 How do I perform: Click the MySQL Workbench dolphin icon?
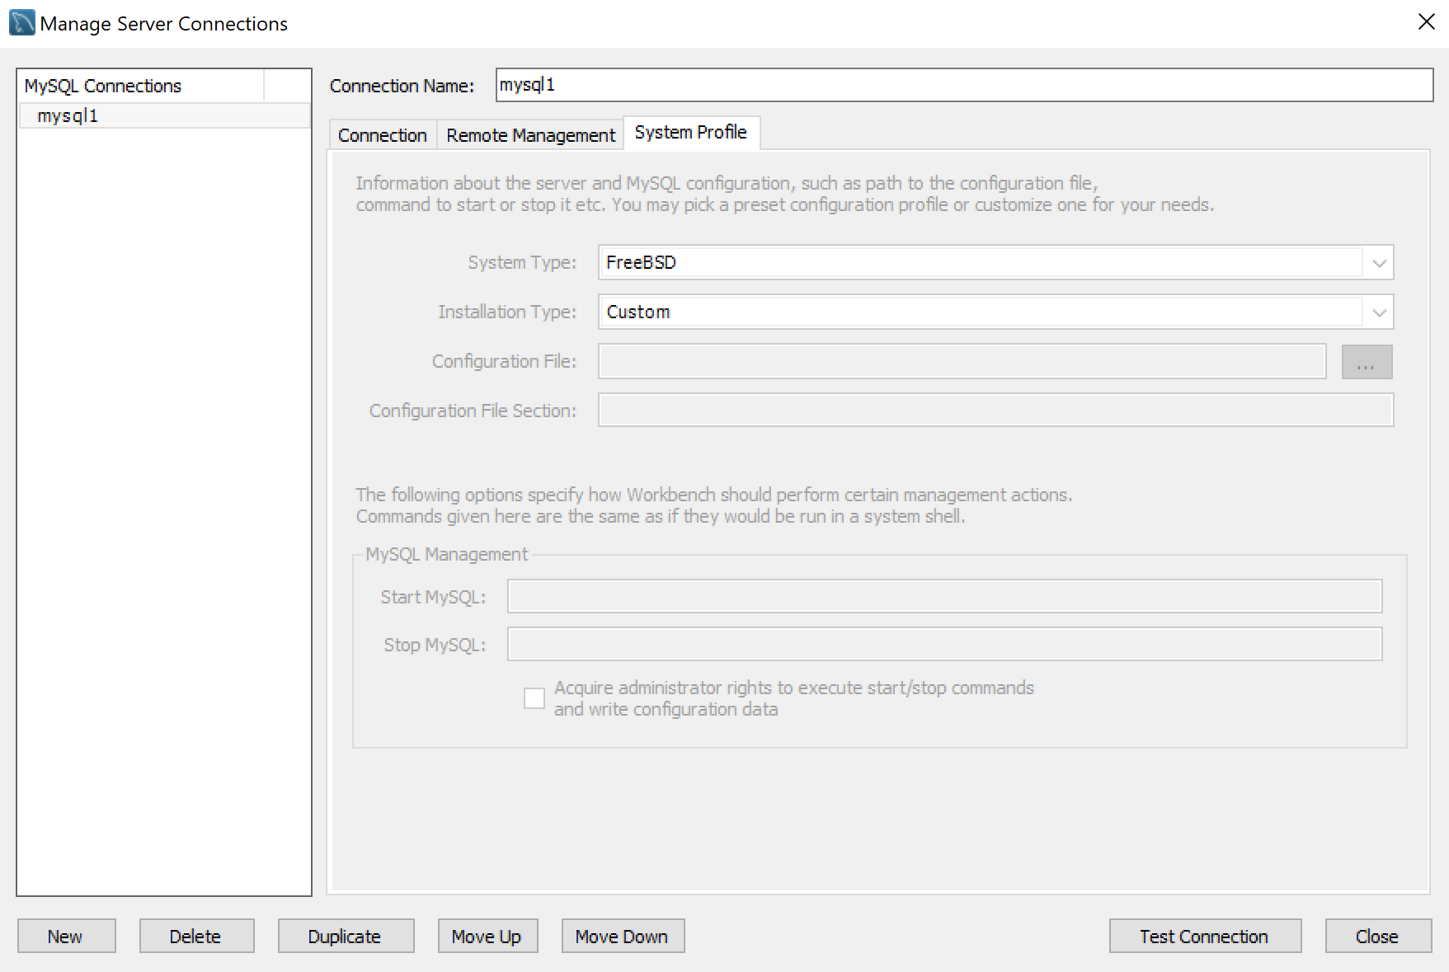(21, 22)
